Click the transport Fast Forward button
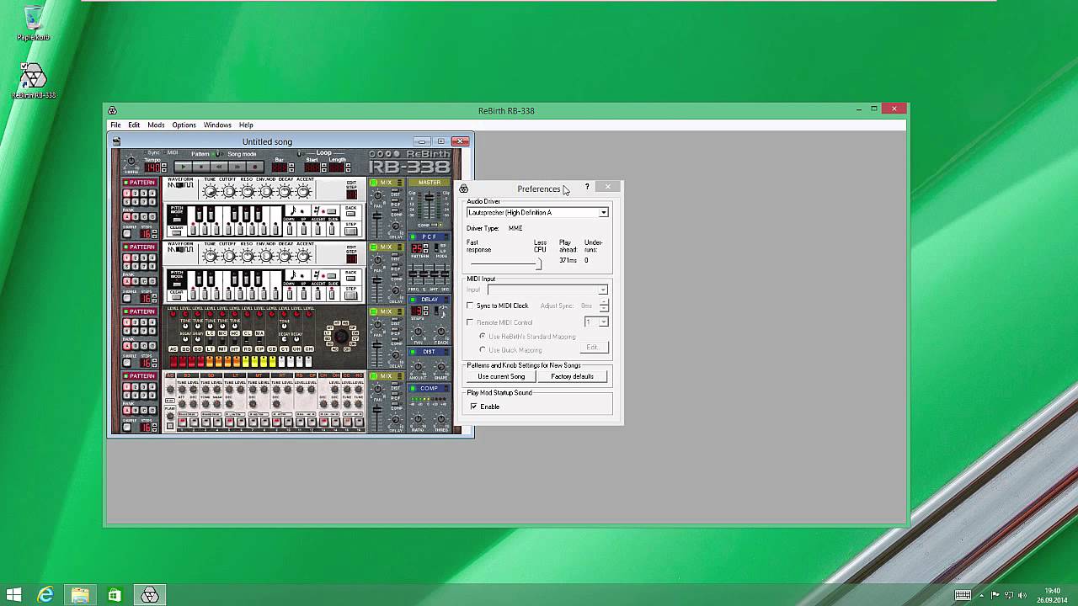The image size is (1078, 606). click(237, 167)
